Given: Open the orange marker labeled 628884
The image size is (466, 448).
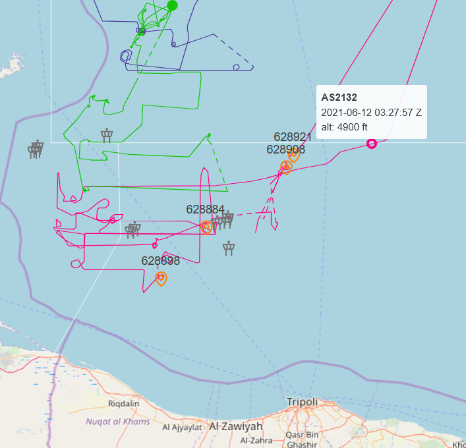Looking at the screenshot, I should pyautogui.click(x=207, y=227).
